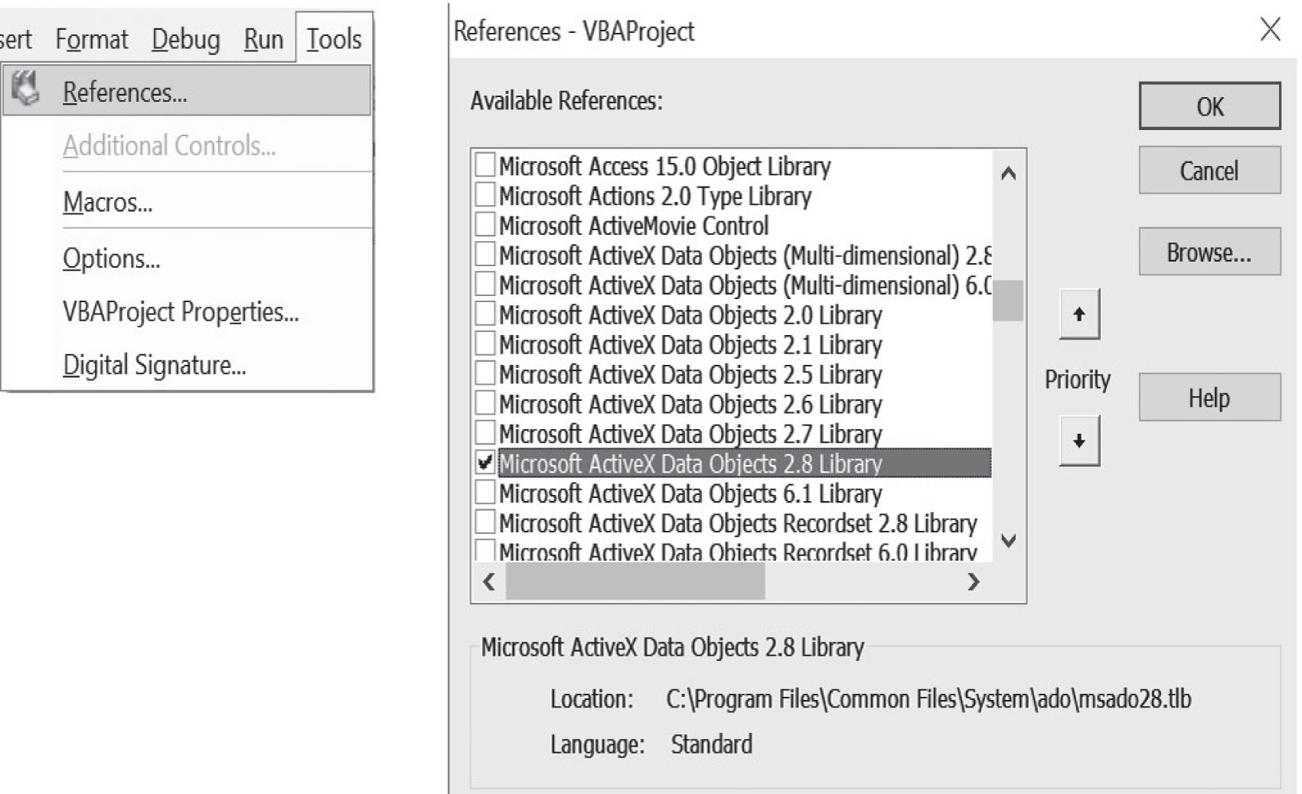Open Digital Signature... menu entry
Screen dimensions: 1302x794
pos(154,365)
